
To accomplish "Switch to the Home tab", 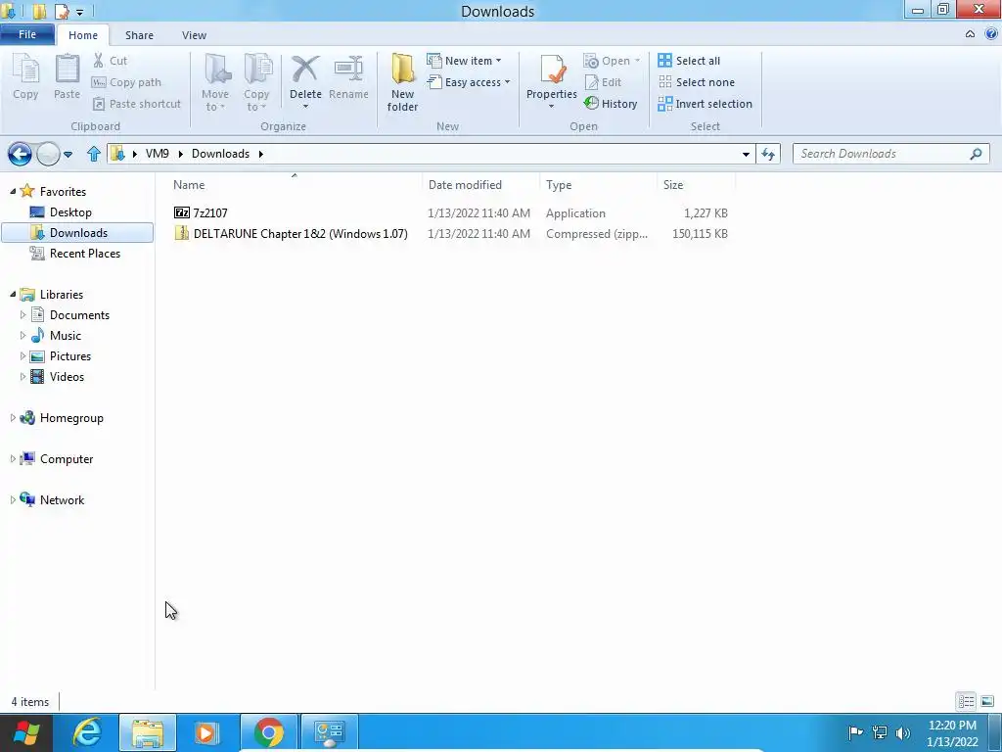I will pos(83,35).
